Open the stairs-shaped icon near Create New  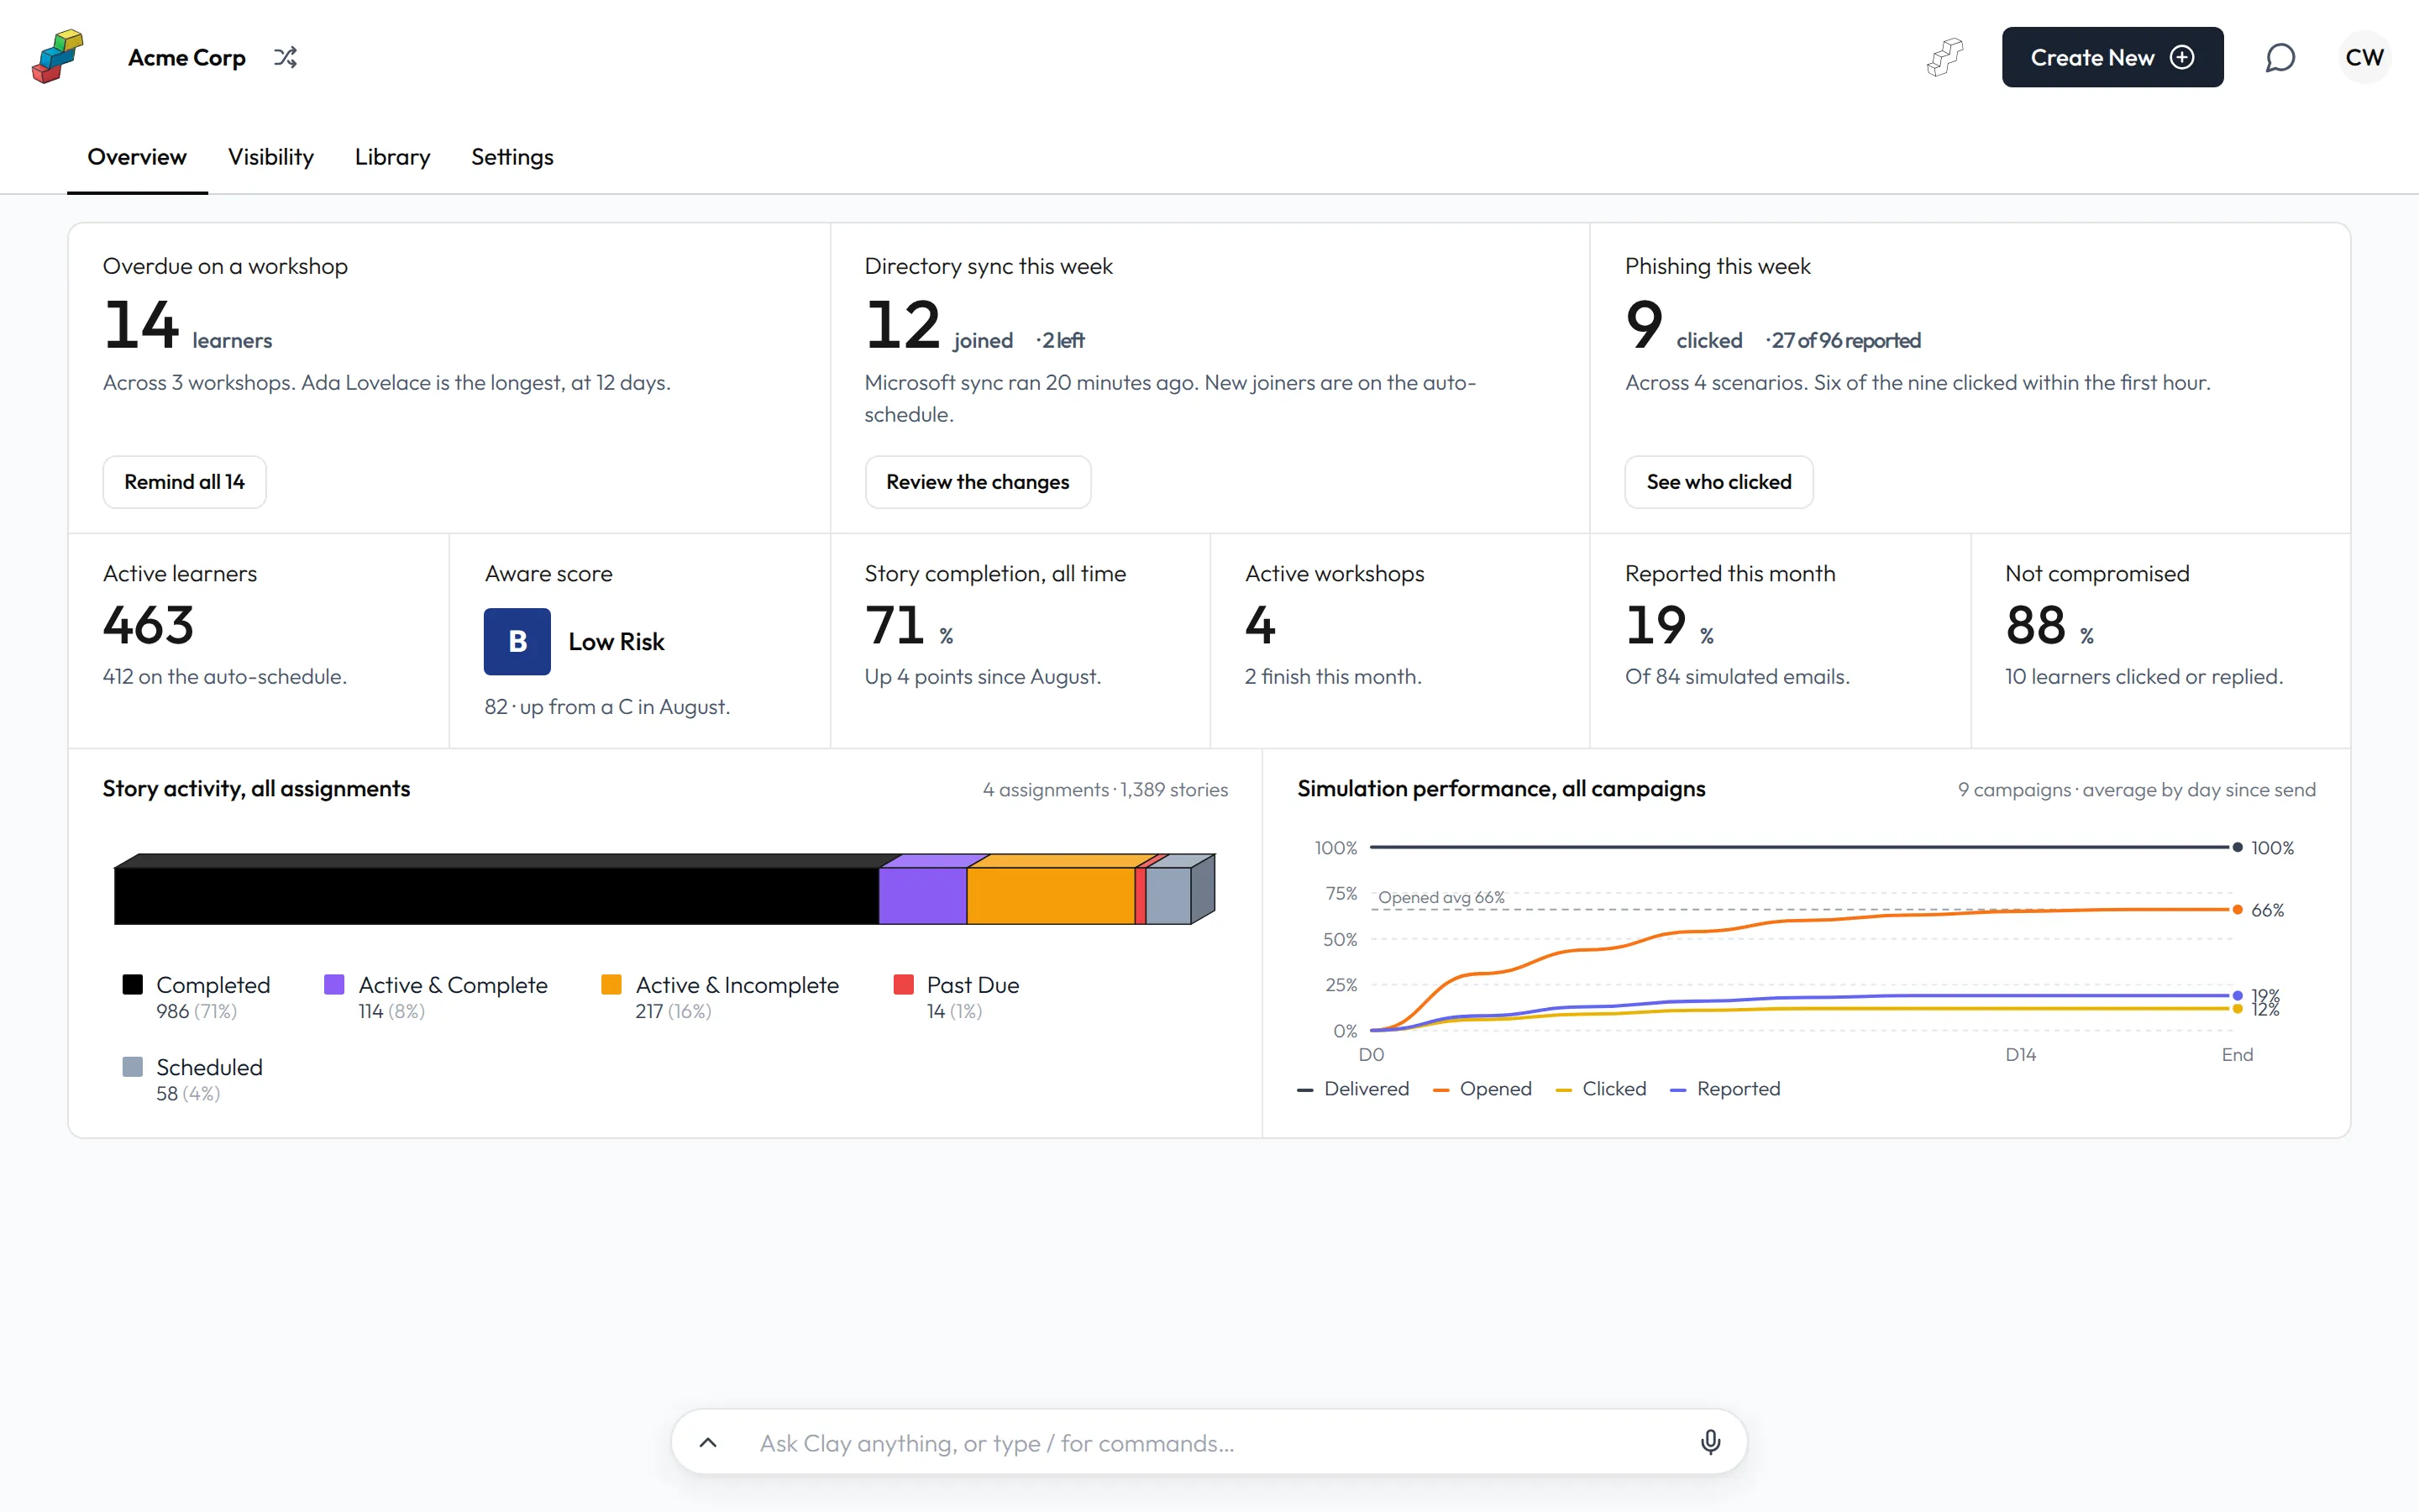(x=1944, y=57)
